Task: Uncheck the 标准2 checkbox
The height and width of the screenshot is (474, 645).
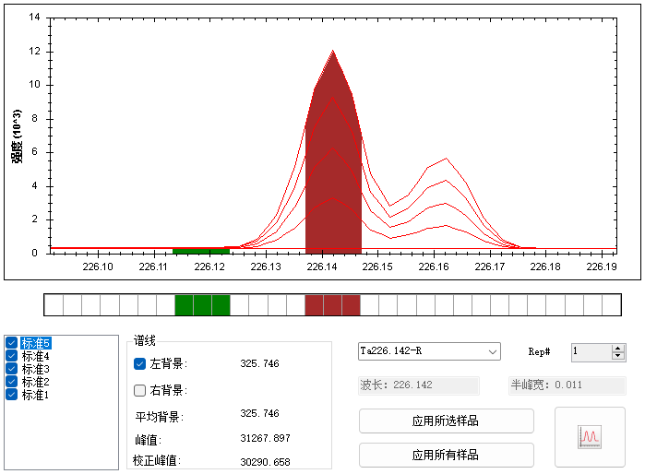Action: click(x=11, y=382)
